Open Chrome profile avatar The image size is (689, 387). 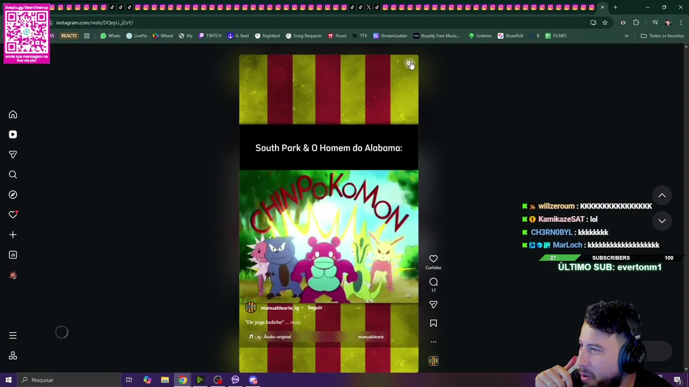pyautogui.click(x=668, y=23)
